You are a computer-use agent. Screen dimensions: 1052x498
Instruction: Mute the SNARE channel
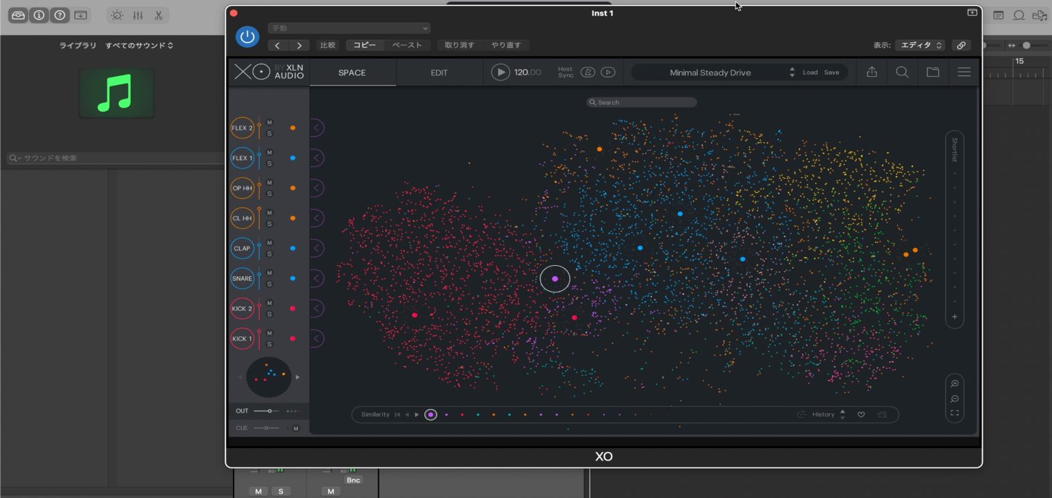pyautogui.click(x=269, y=273)
